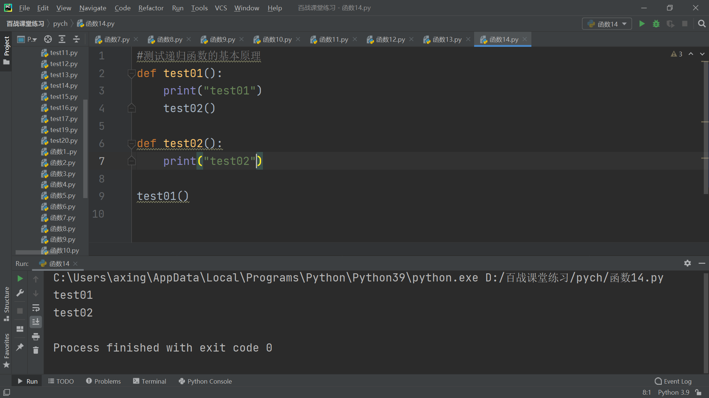Image resolution: width=709 pixels, height=398 pixels.
Task: Open 函数5.py in Project tree
Action: pos(58,195)
